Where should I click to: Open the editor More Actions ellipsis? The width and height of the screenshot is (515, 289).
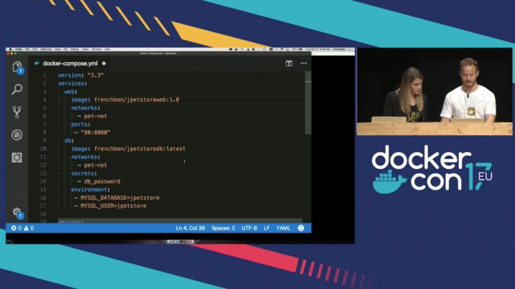[x=303, y=63]
